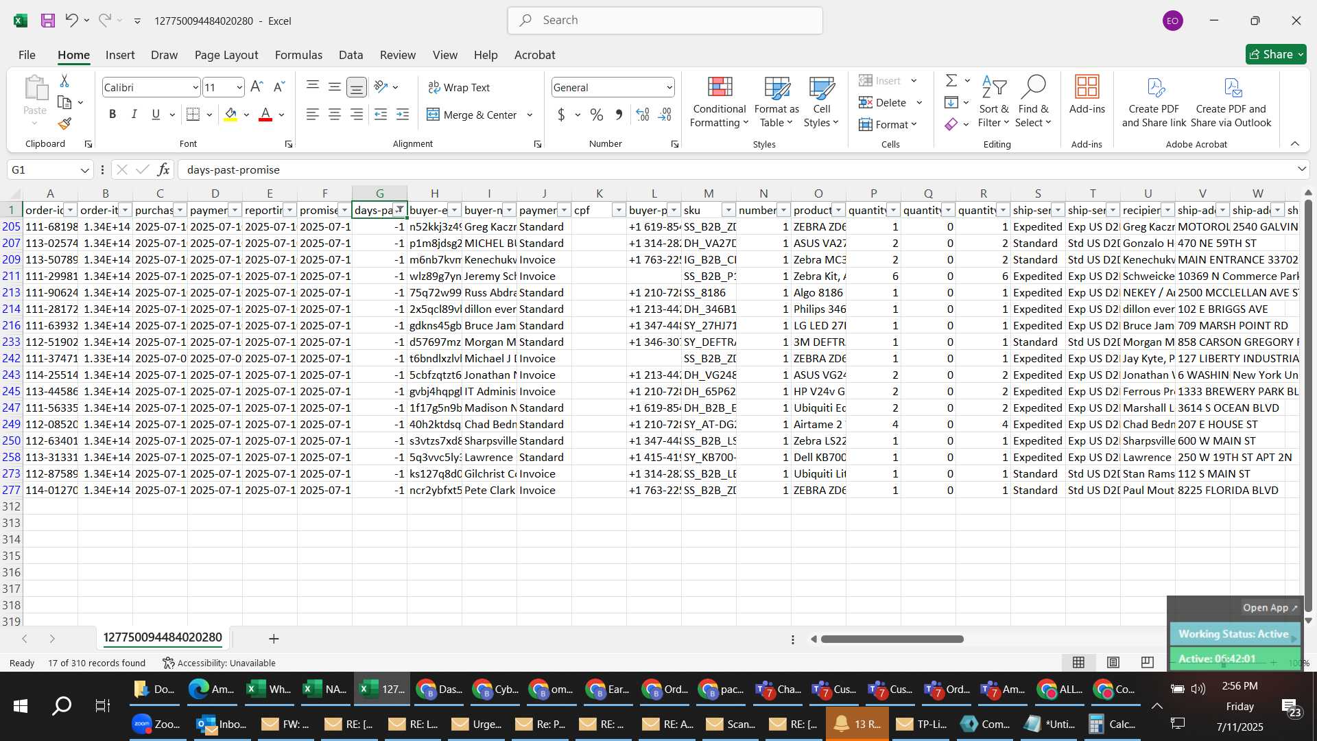Open Merge & Center dropdown arrow
This screenshot has height=741, width=1317.
click(x=530, y=115)
